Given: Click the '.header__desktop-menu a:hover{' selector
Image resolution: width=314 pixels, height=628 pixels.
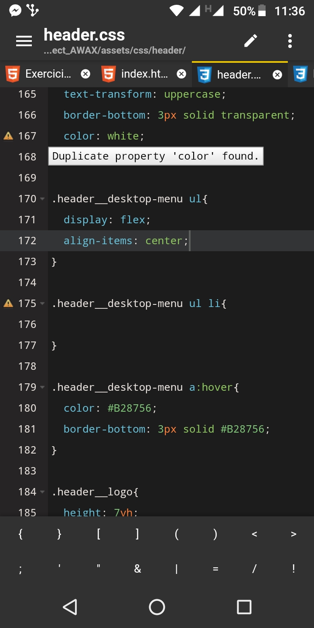Looking at the screenshot, I should (145, 387).
